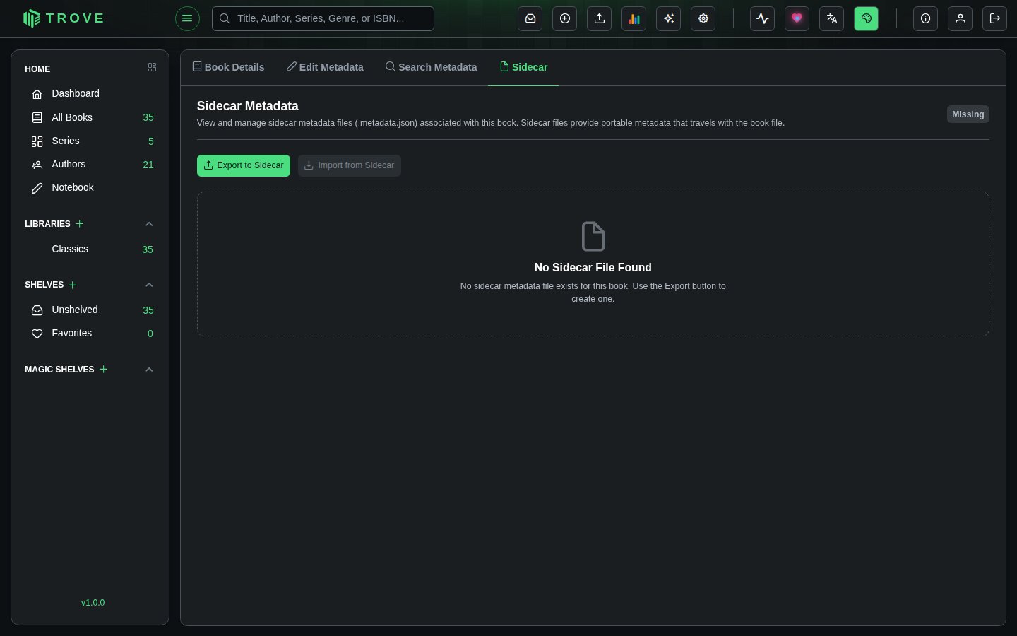Open settings gear icon

click(703, 18)
